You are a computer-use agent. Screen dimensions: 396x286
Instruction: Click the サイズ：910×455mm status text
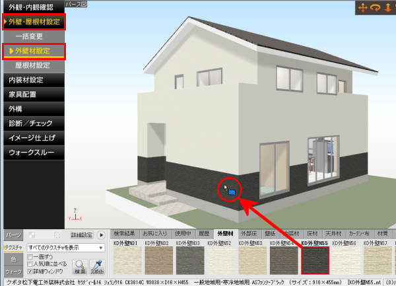[x=315, y=282]
